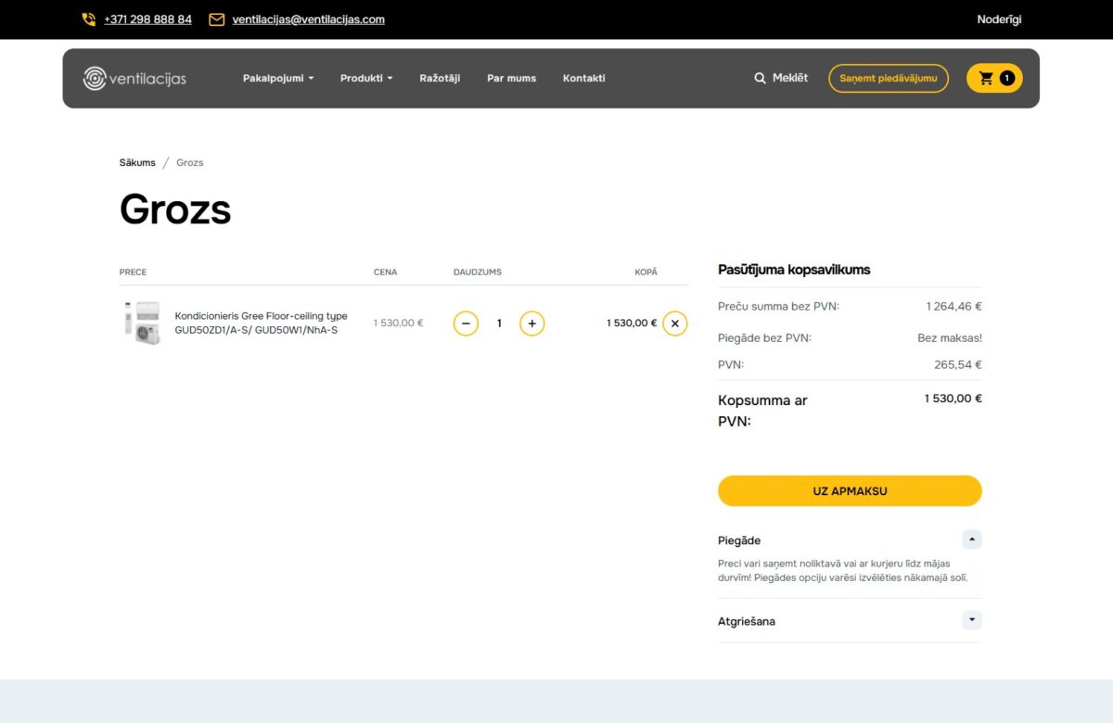Go to Ražotāji menu item
This screenshot has width=1113, height=723.
pos(440,78)
